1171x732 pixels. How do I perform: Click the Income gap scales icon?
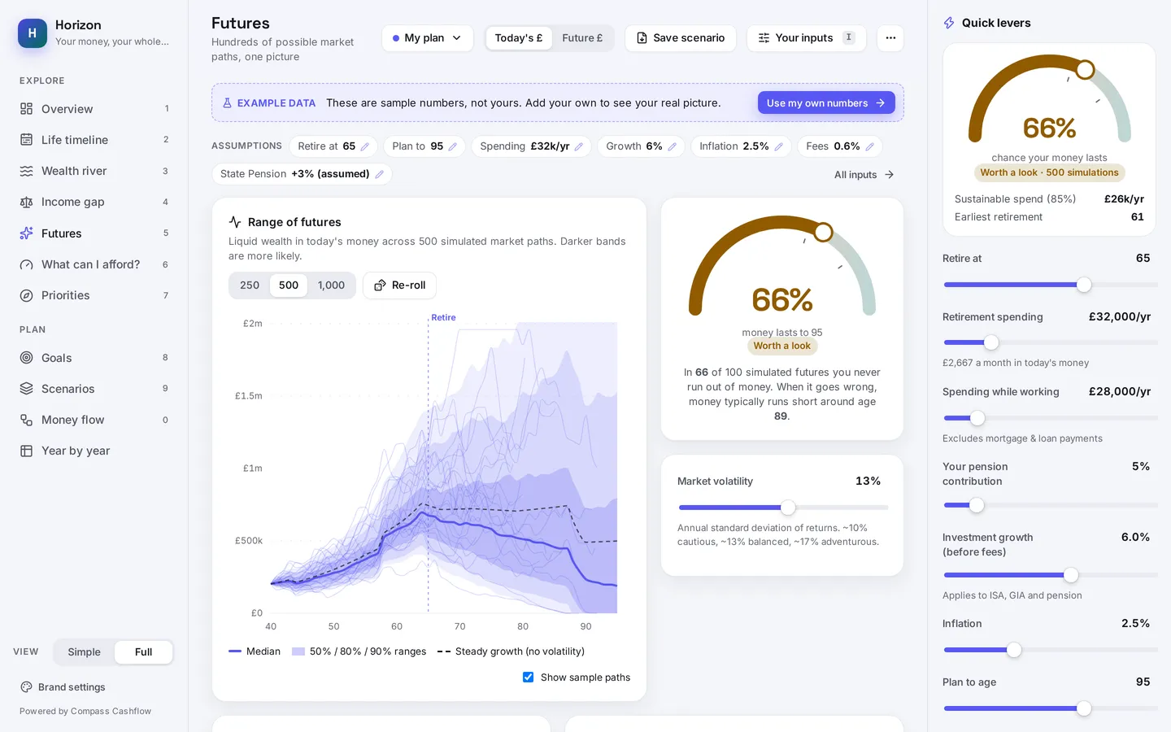(x=27, y=202)
